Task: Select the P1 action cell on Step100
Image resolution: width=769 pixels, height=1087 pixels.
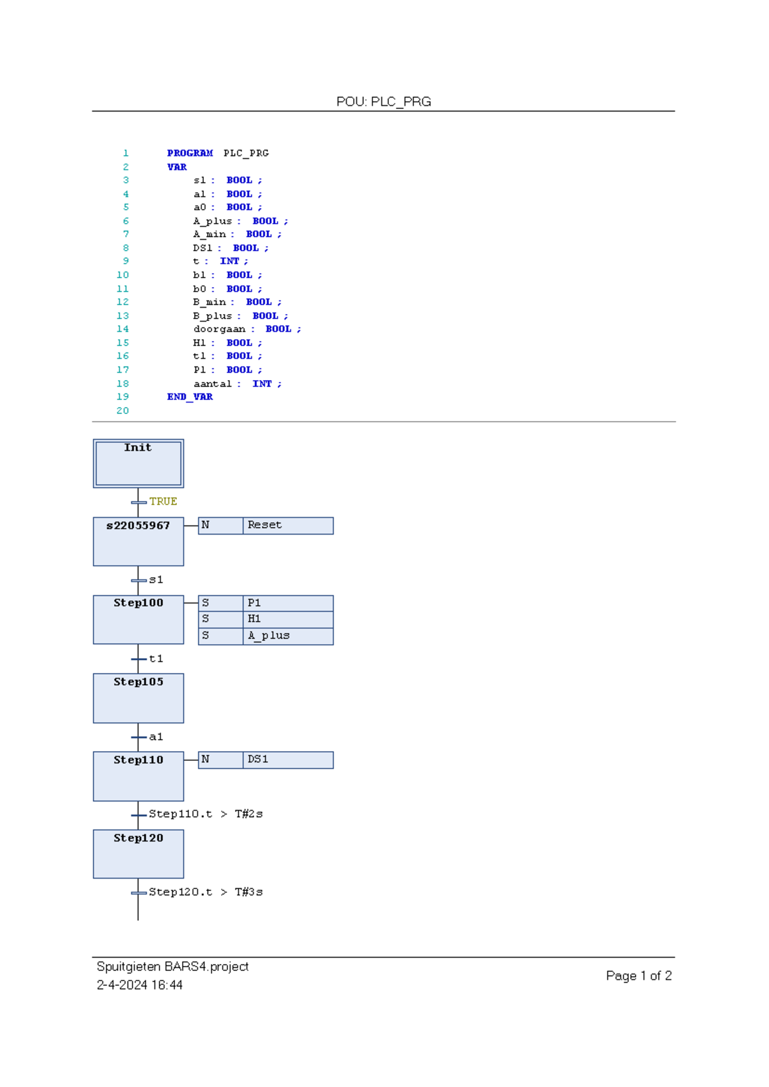Action: point(288,603)
